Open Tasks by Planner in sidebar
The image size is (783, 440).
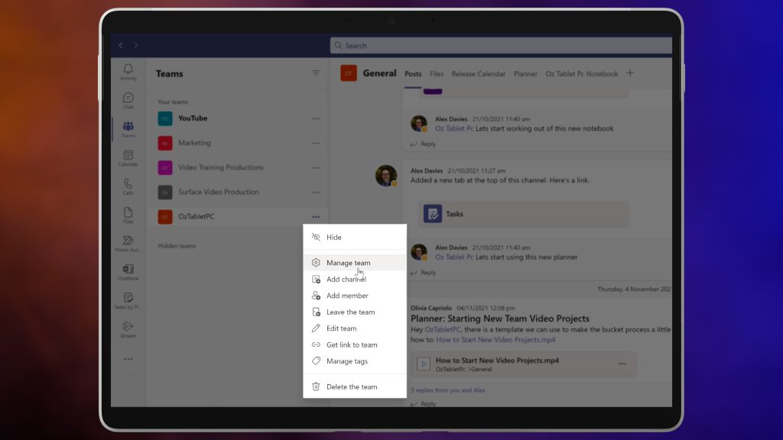tap(128, 300)
